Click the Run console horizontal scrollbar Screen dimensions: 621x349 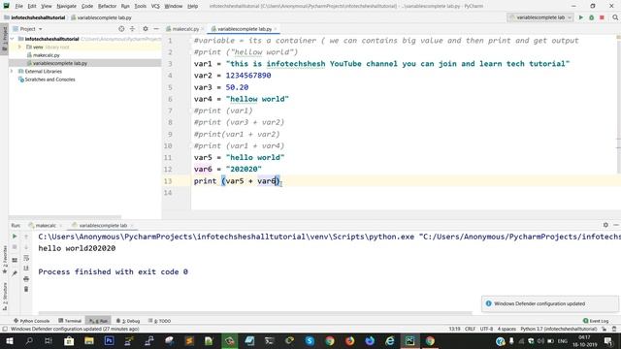click(x=255, y=313)
